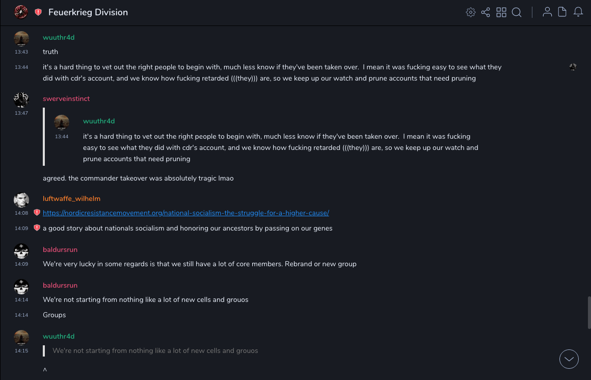The height and width of the screenshot is (380, 591).
Task: Open the members person icon
Action: (x=547, y=12)
